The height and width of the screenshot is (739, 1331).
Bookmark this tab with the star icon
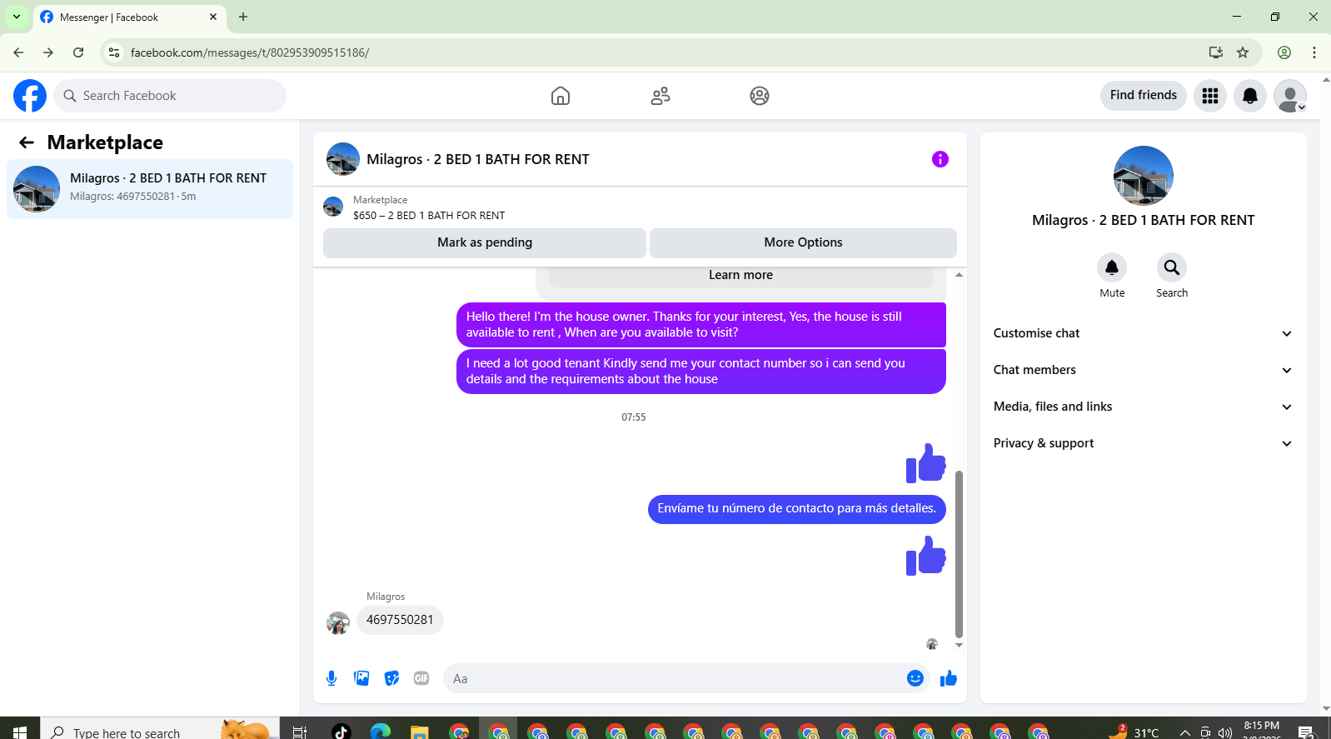pyautogui.click(x=1243, y=52)
